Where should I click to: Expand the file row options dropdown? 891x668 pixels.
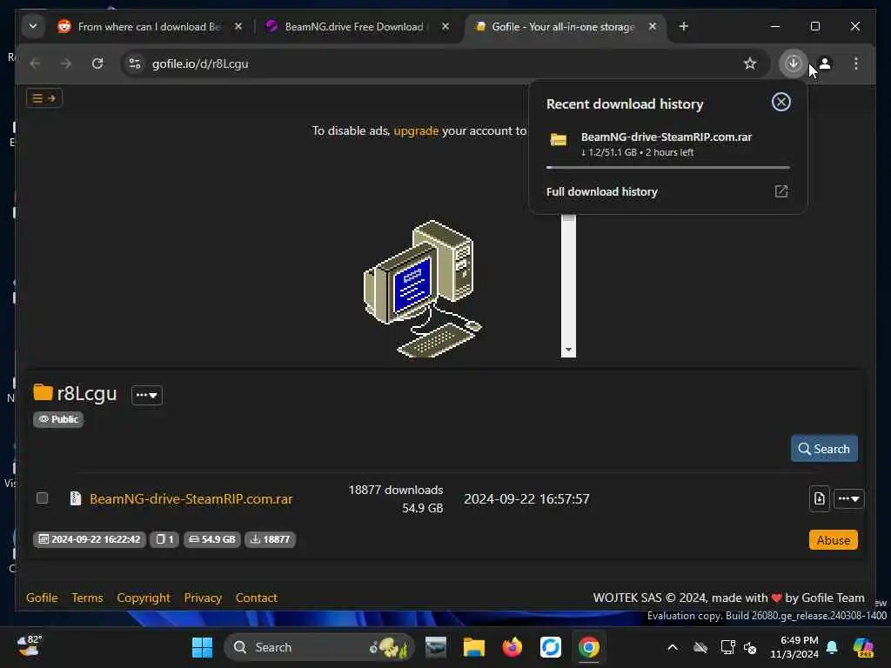pos(849,498)
